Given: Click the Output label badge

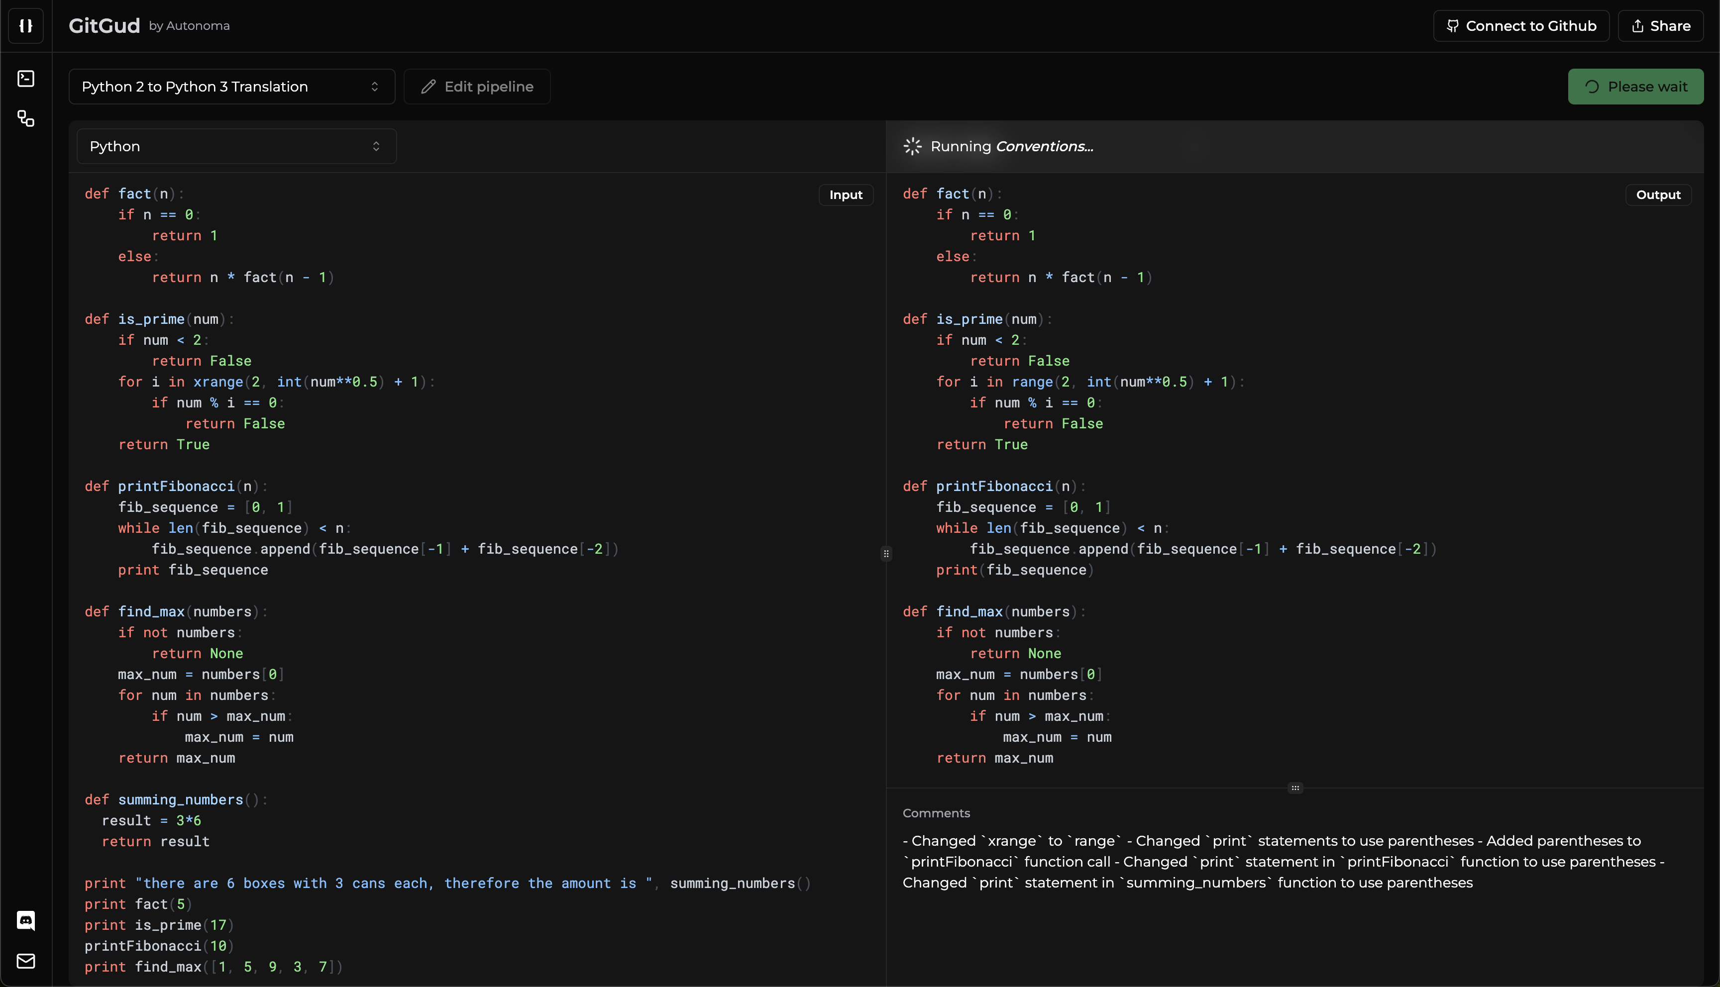Looking at the screenshot, I should point(1658,195).
